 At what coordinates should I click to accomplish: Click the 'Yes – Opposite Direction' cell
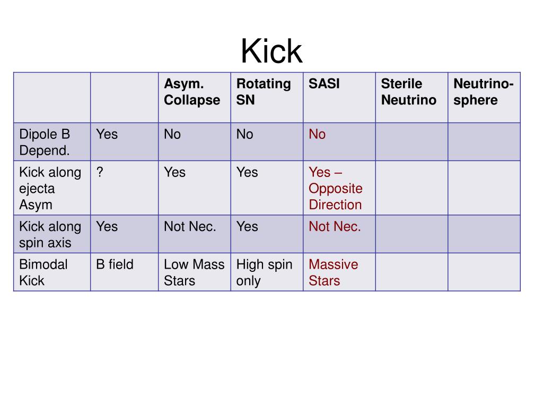coord(339,188)
